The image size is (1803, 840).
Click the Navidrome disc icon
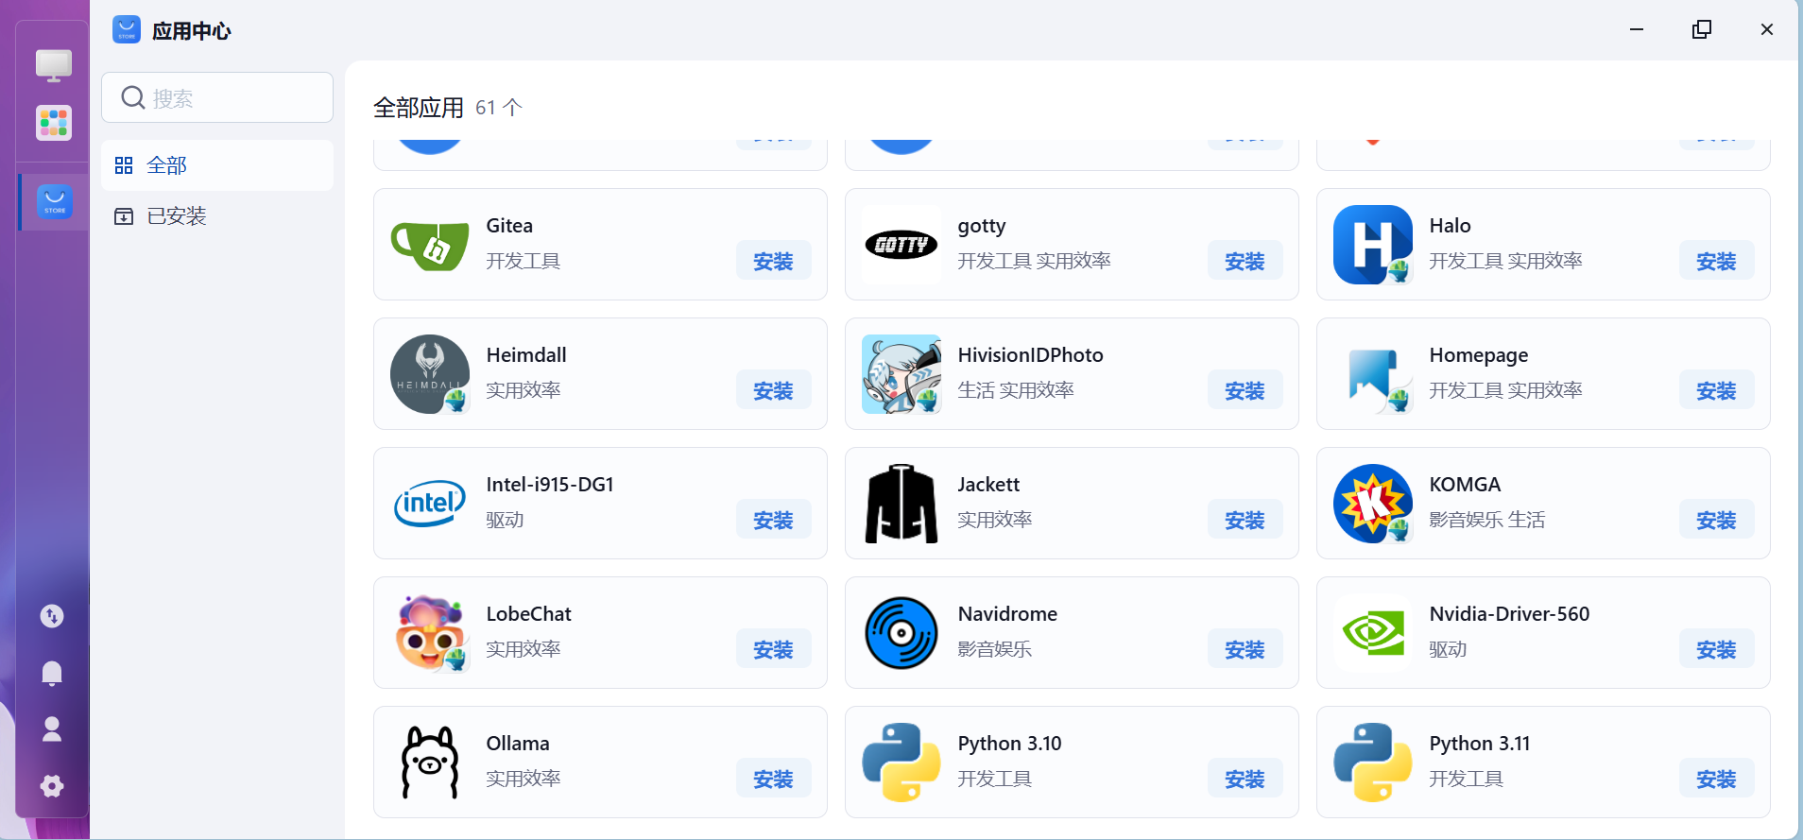point(901,633)
